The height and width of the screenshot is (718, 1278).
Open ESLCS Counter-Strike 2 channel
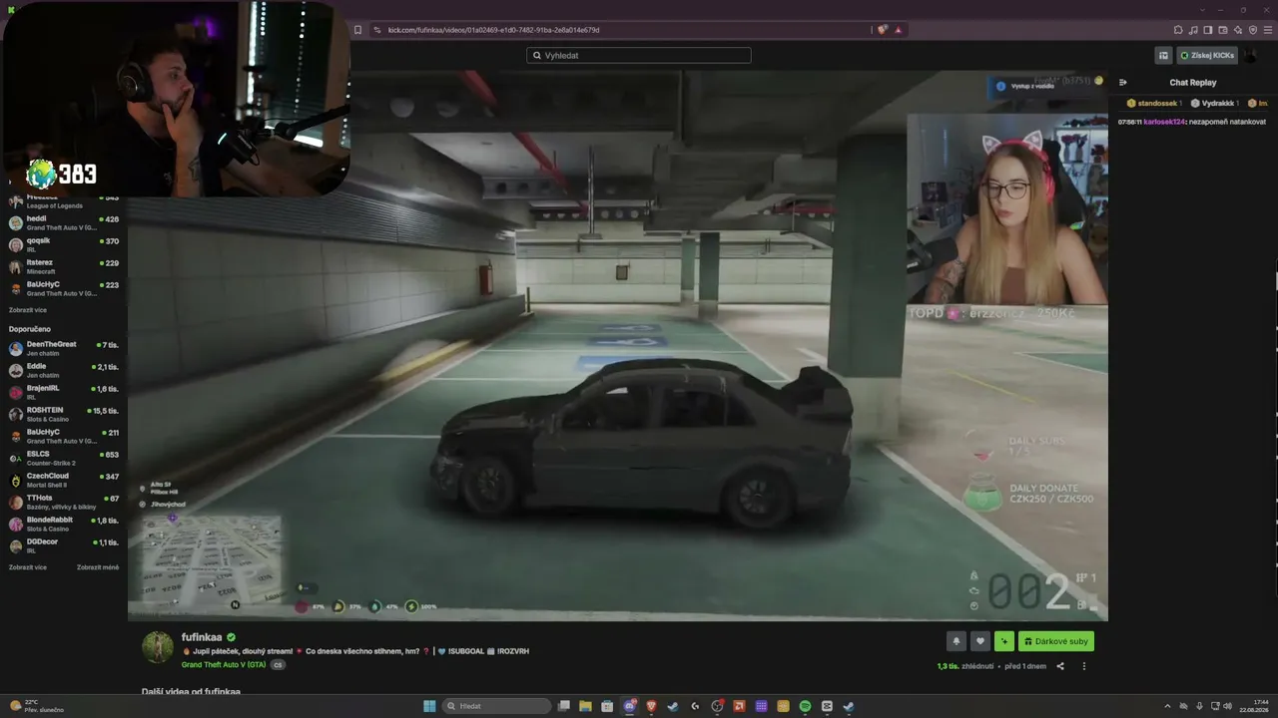[64, 458]
